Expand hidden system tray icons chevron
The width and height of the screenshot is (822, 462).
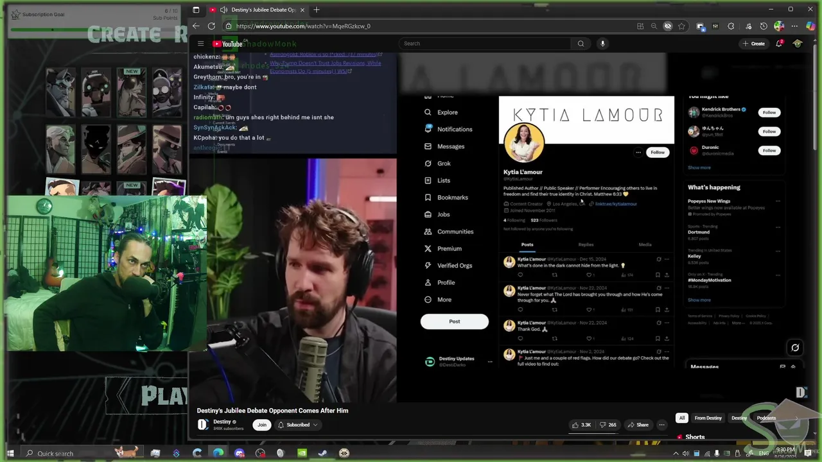[x=676, y=454]
